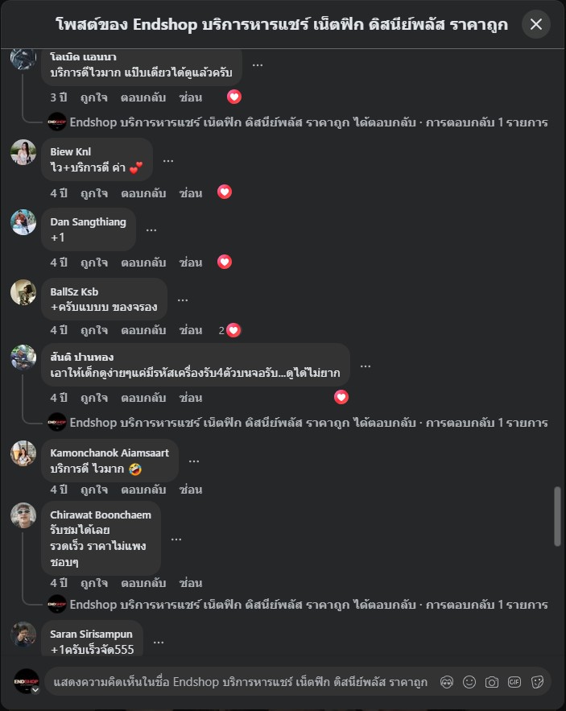This screenshot has height=711, width=566.
Task: Toggle ถูกใจ under Chirawat Boonchaem's comment
Action: click(x=94, y=583)
